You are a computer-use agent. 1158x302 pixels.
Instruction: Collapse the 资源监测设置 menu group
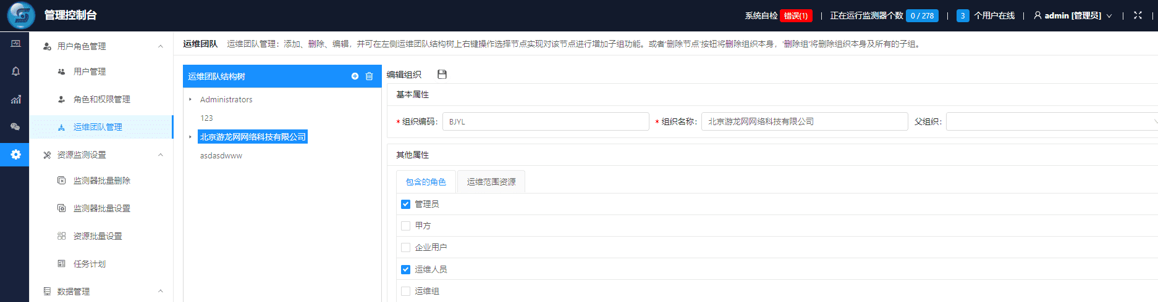tap(161, 155)
